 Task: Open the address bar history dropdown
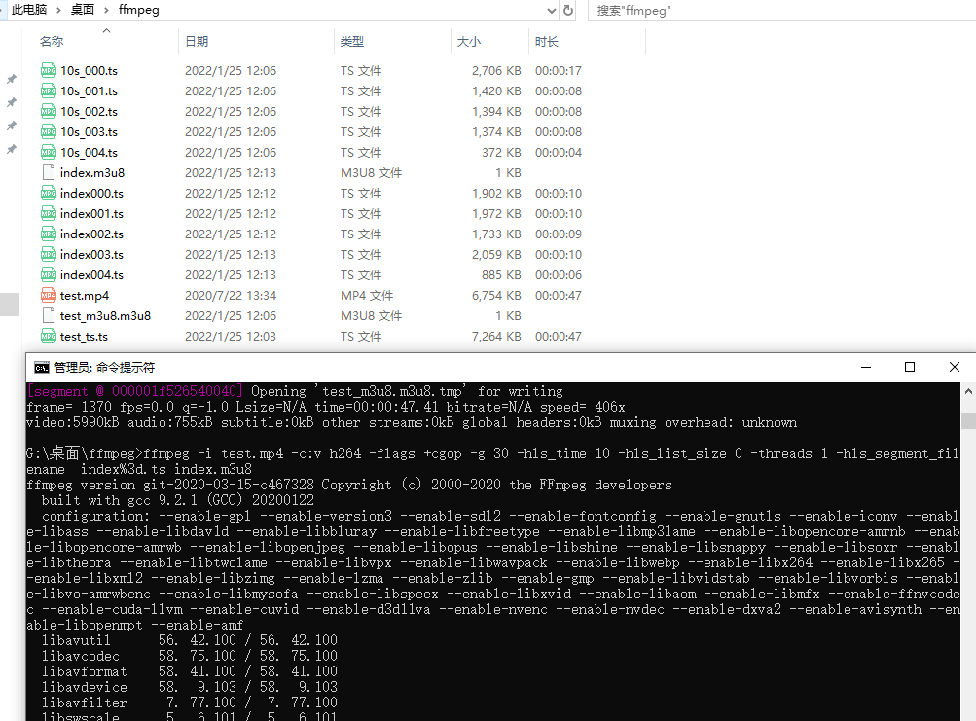tap(551, 10)
